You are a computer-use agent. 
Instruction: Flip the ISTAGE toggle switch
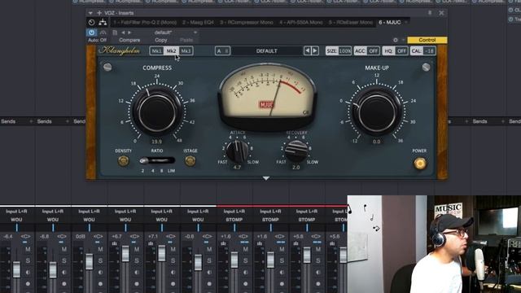(190, 161)
